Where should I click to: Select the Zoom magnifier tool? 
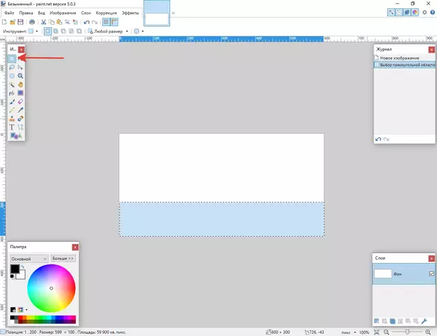[21, 76]
